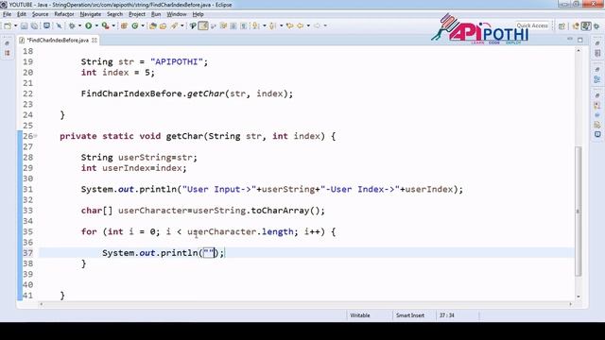The width and height of the screenshot is (605, 340).
Task: Toggle the Breadcrumb toolbar button
Action: point(193,25)
